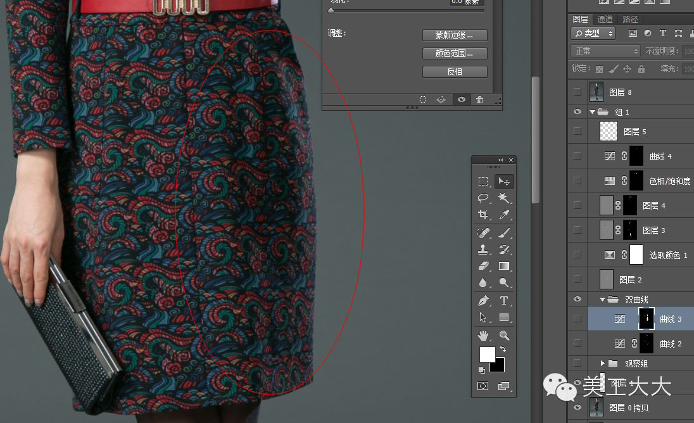
Task: Click the load selection from mask icon
Action: tap(423, 99)
